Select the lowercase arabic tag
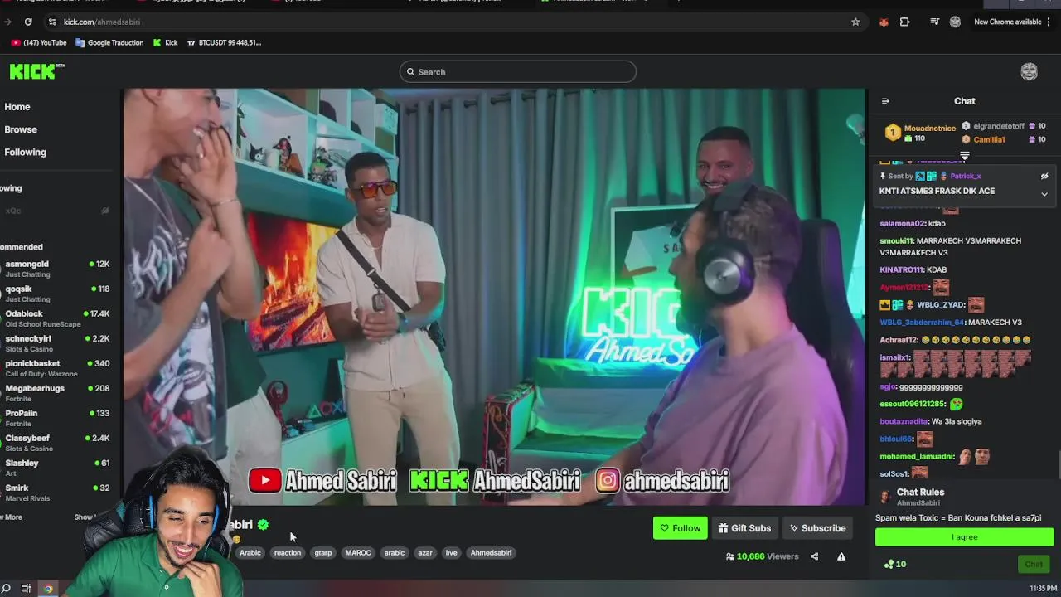Image resolution: width=1061 pixels, height=597 pixels. click(x=395, y=552)
